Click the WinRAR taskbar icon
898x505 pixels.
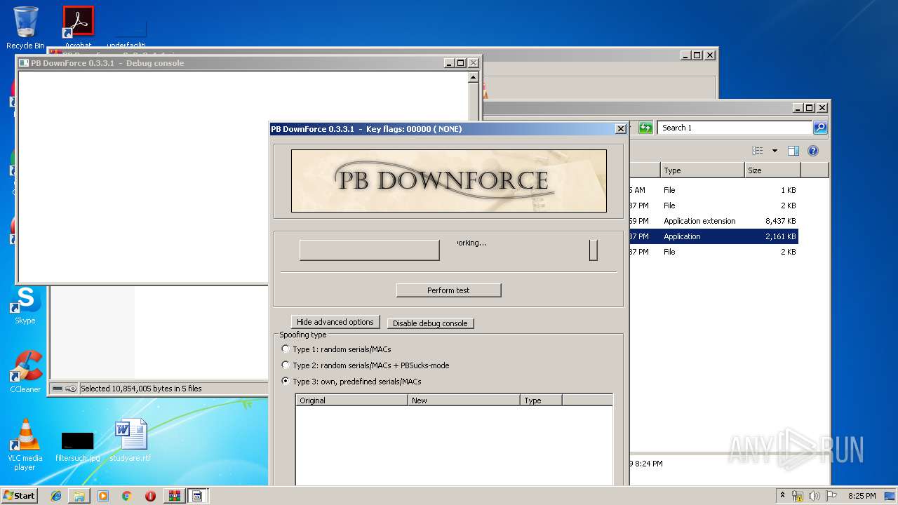(174, 496)
